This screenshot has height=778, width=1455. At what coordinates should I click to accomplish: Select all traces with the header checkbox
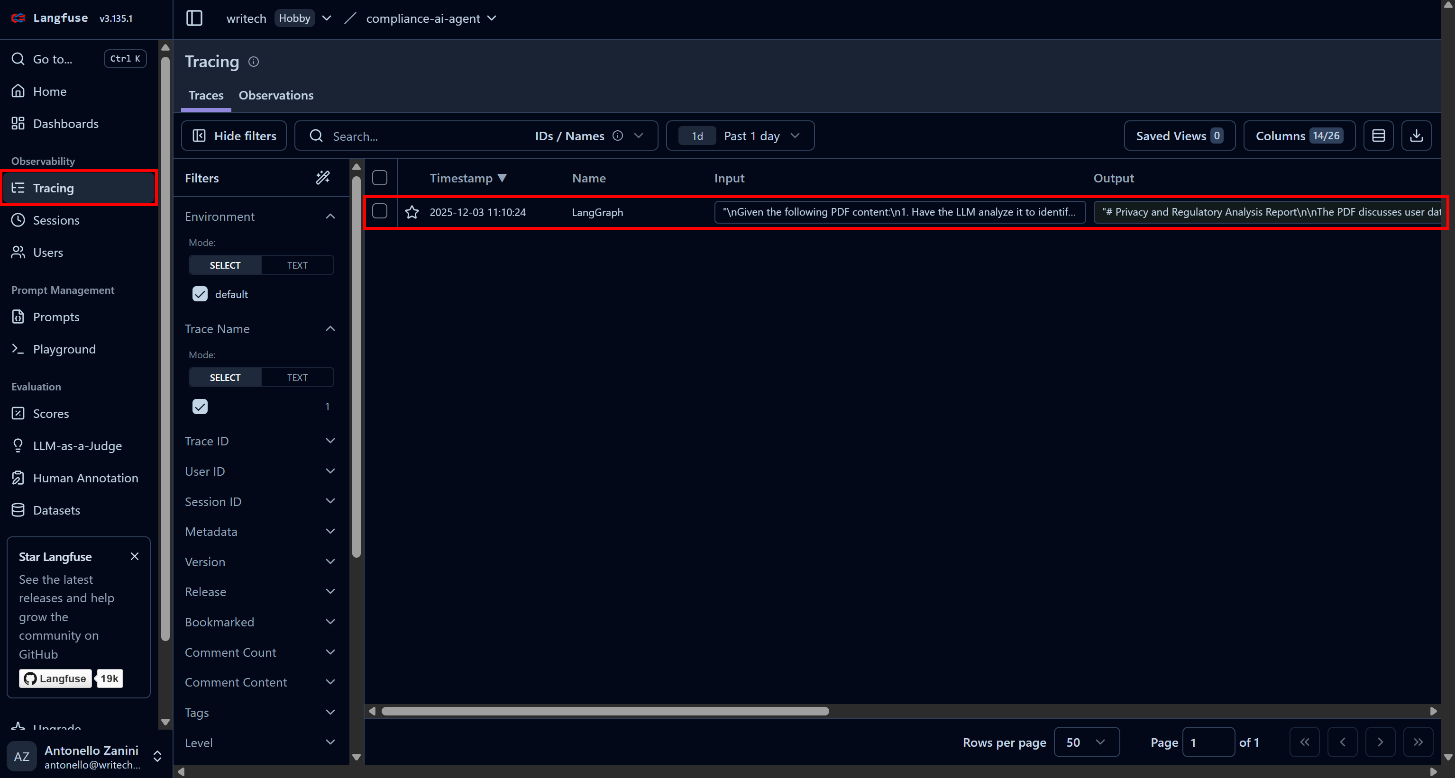379,177
